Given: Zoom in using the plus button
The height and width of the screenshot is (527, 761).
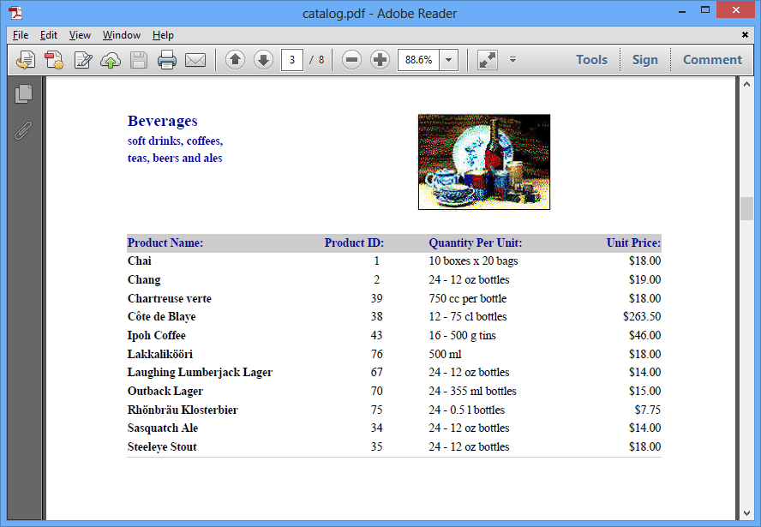Looking at the screenshot, I should pos(380,60).
